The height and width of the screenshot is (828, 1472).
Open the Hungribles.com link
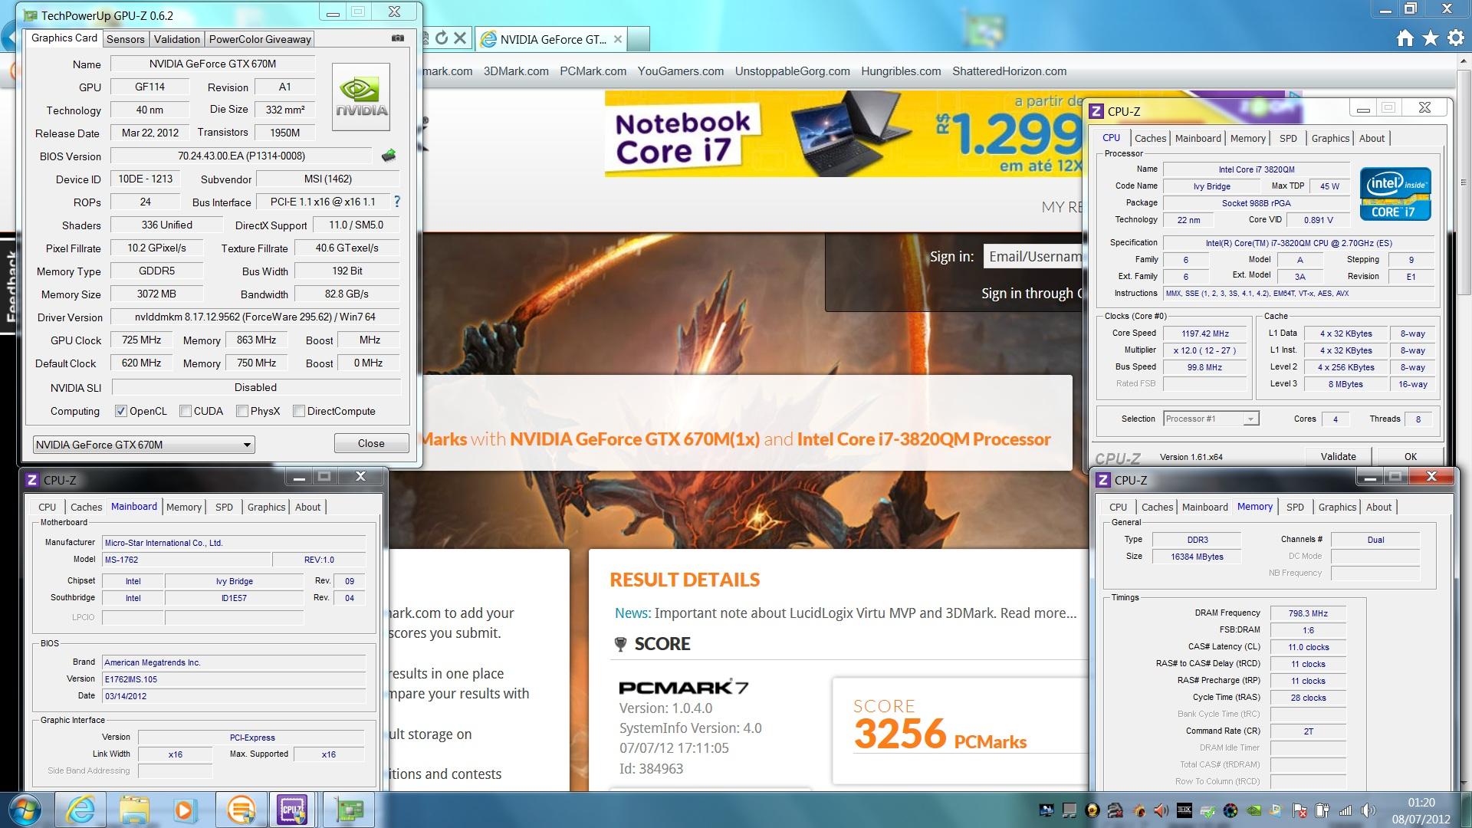[x=901, y=71]
